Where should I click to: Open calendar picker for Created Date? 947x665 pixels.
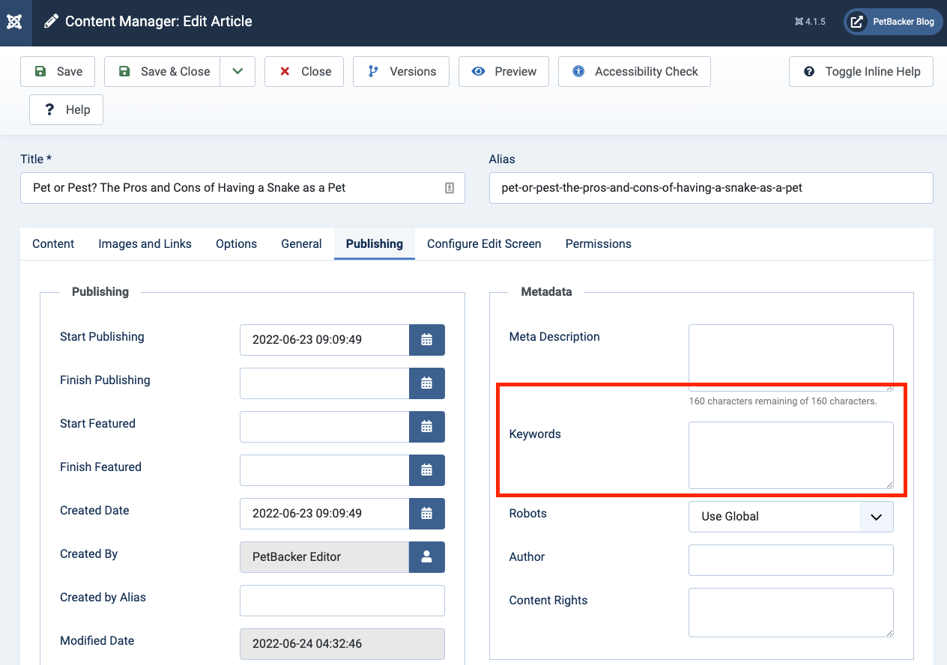point(426,513)
